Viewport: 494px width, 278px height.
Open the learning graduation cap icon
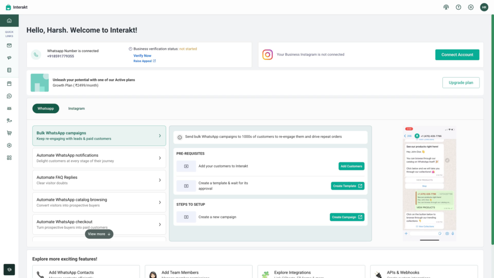coord(9,269)
